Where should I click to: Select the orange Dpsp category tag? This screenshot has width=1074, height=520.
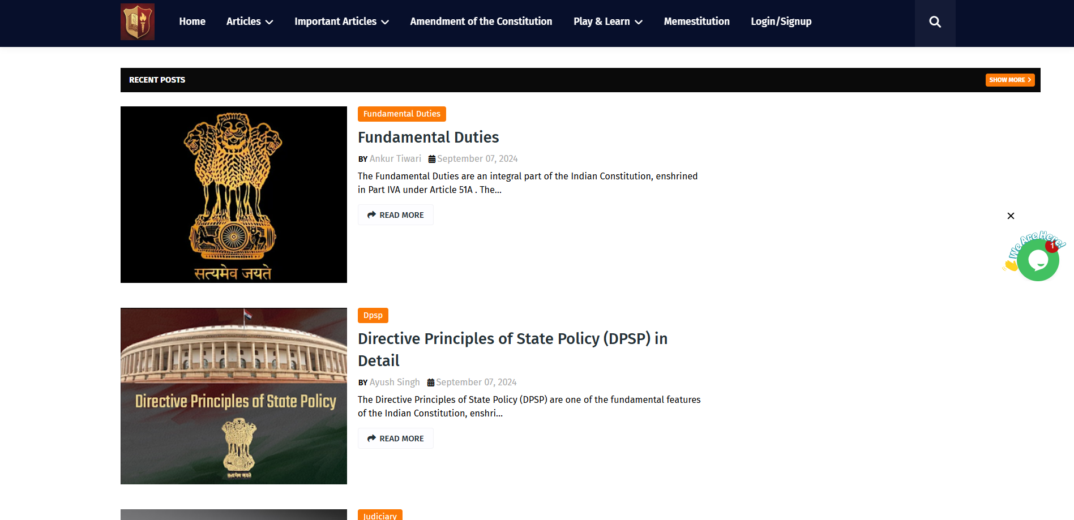[373, 315]
